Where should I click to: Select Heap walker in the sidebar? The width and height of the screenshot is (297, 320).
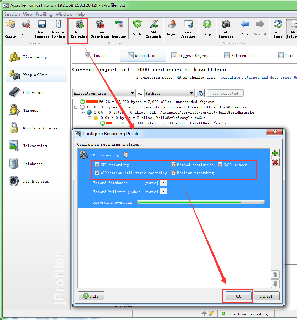click(37, 75)
